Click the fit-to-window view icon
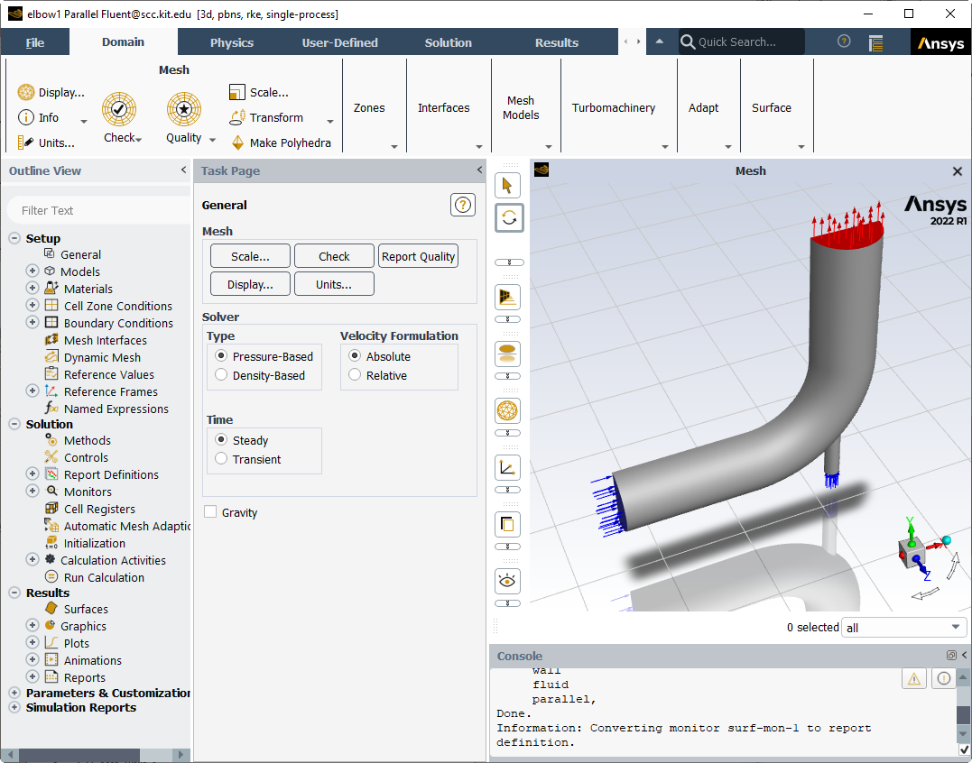Image resolution: width=972 pixels, height=763 pixels. coord(508,298)
